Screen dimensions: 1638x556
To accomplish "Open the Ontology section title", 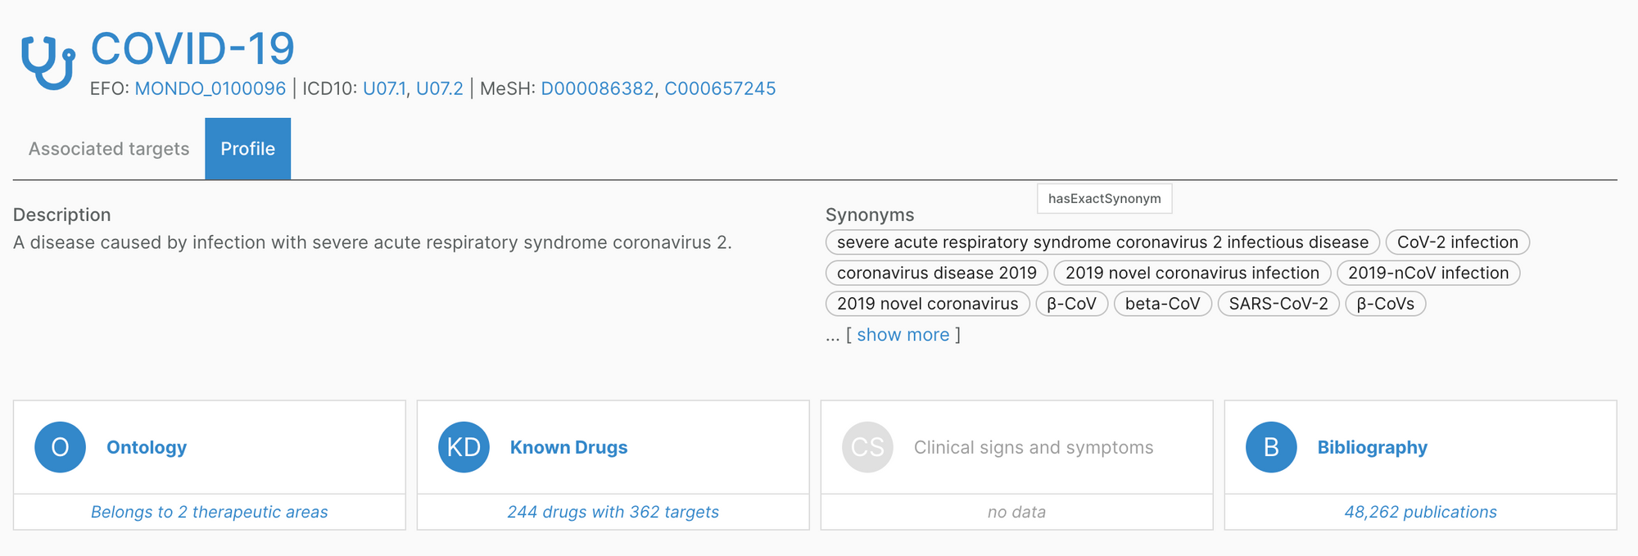I will coord(147,447).
